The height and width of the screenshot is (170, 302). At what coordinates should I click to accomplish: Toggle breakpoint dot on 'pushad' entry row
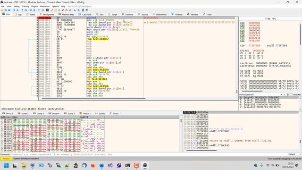(37, 18)
